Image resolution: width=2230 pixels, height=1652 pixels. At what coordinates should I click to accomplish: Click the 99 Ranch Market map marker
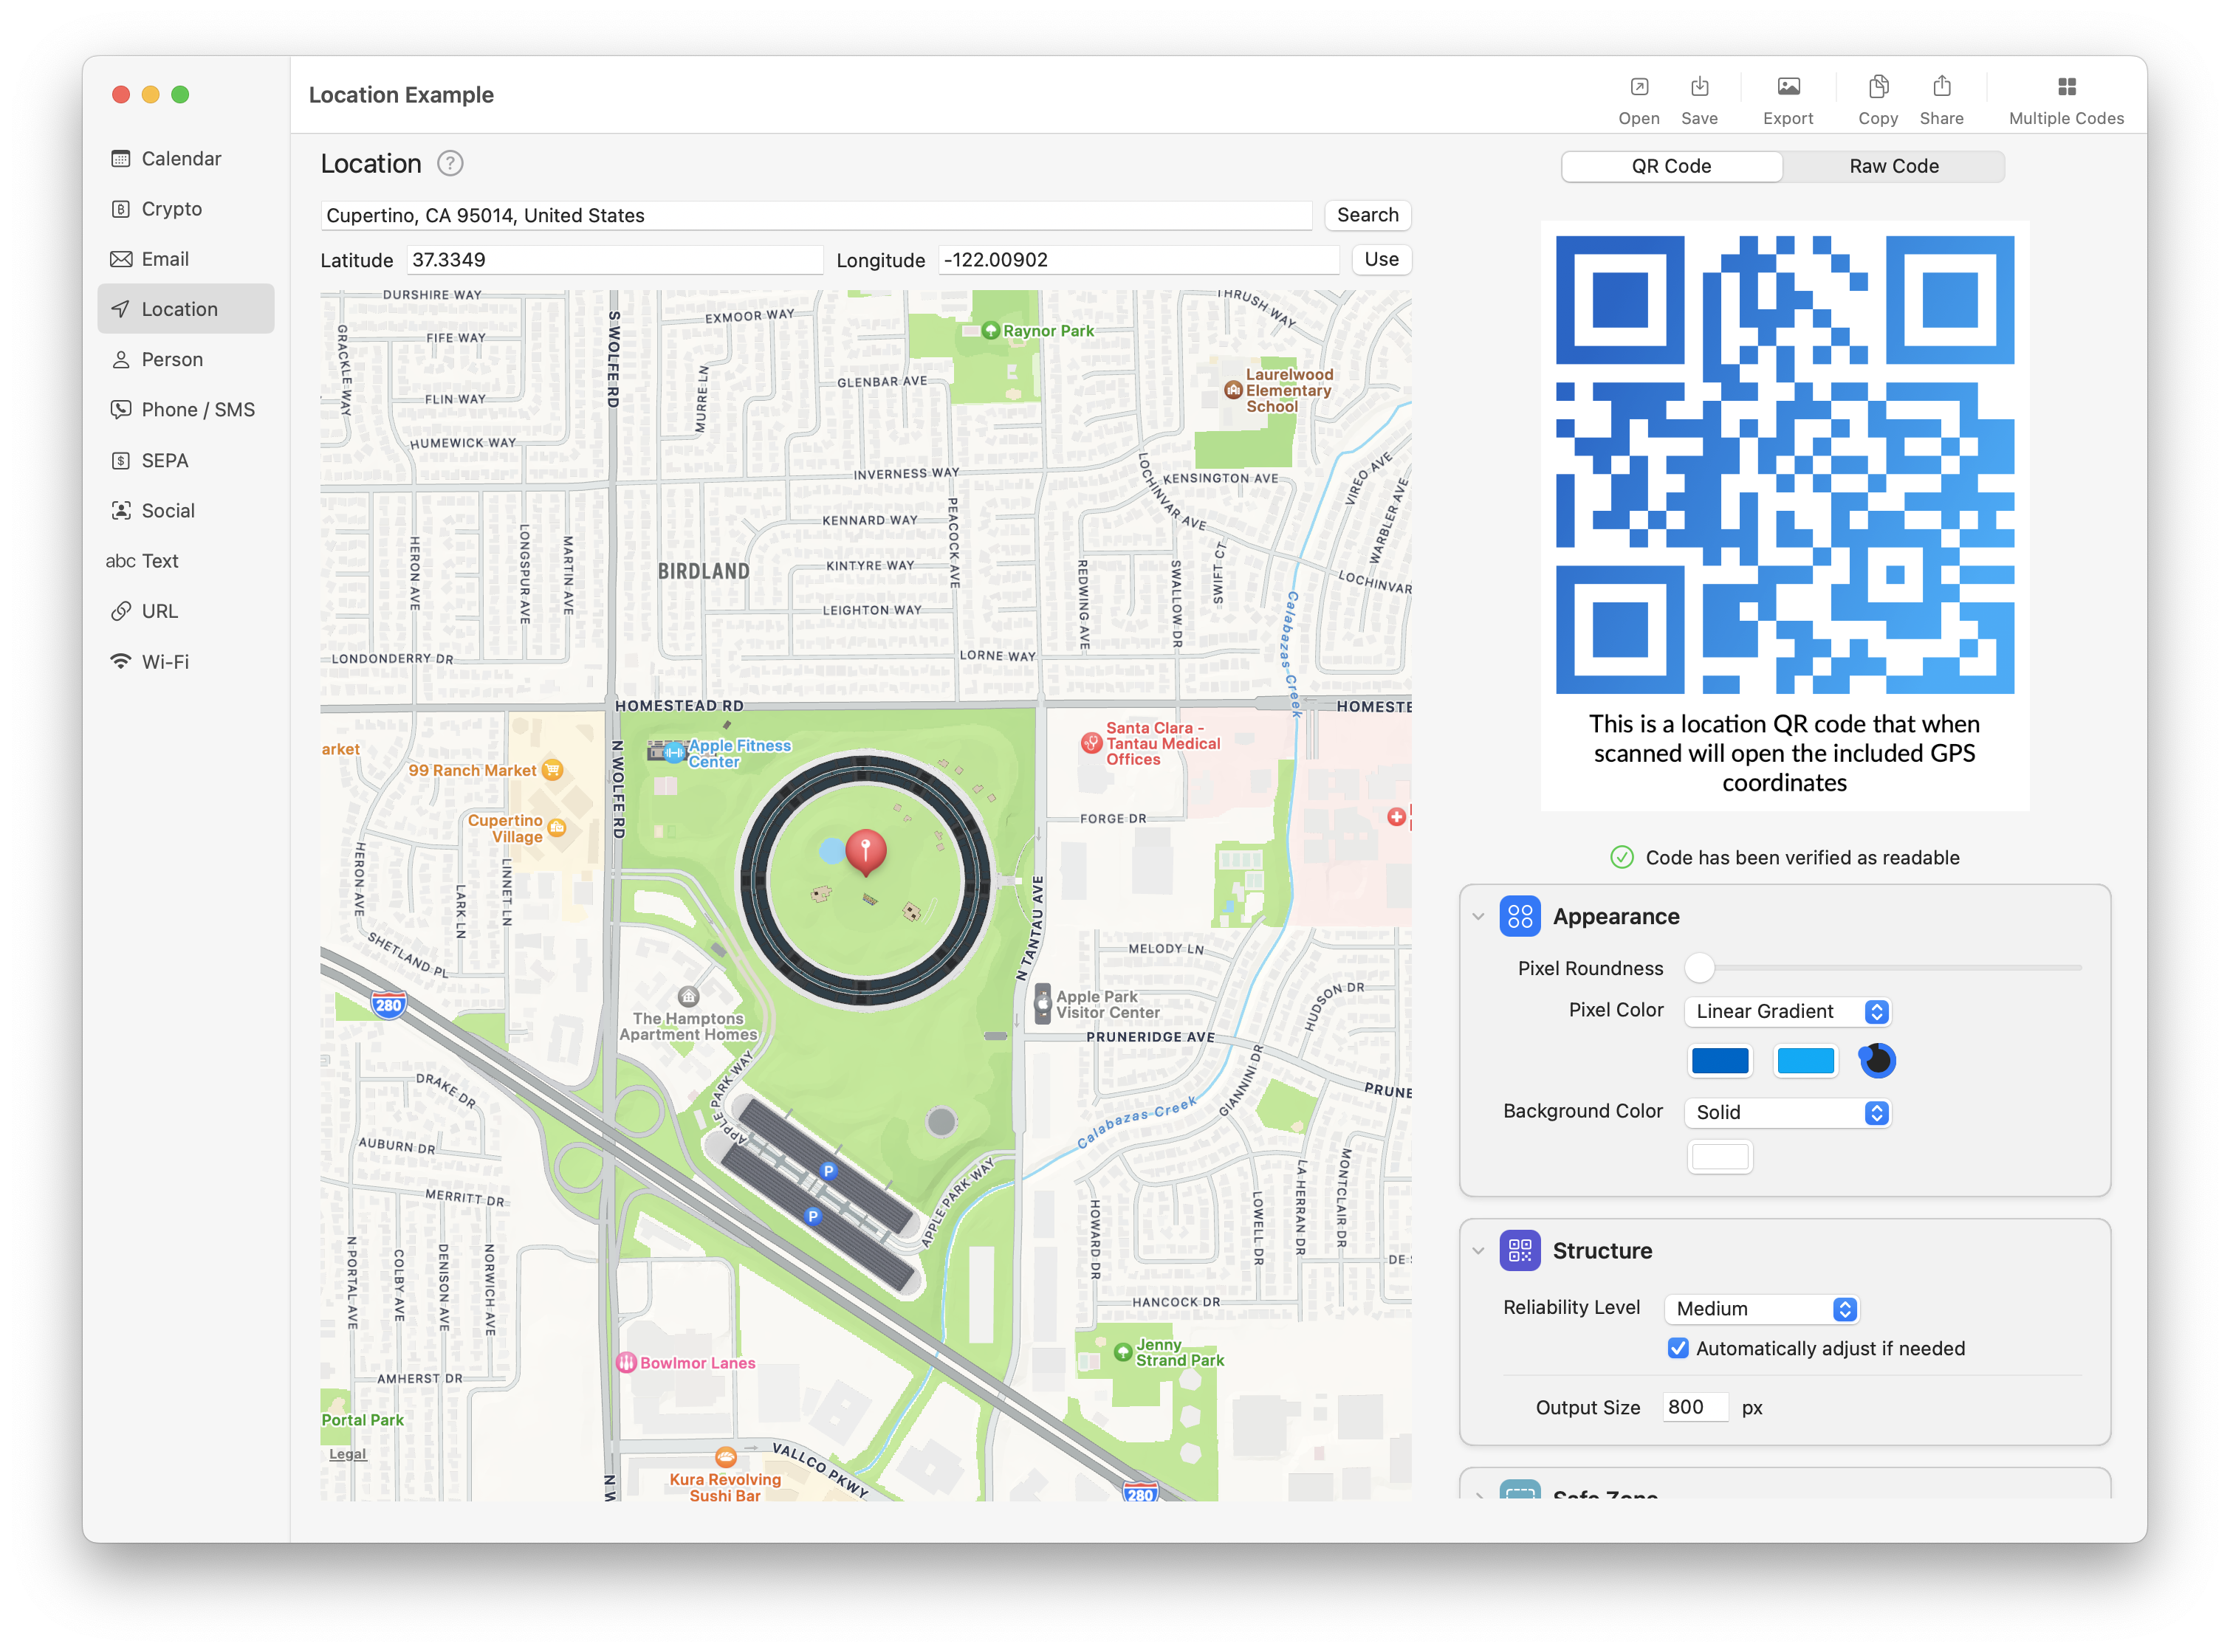tap(552, 770)
